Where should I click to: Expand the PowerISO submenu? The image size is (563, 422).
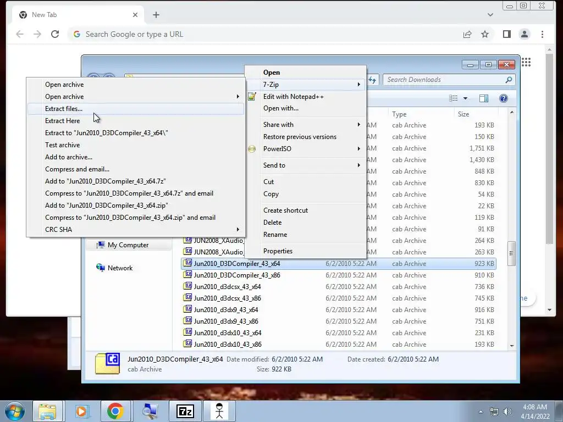coord(305,149)
